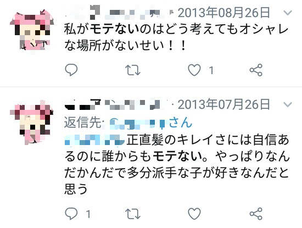302x228 pixels.
Task: Expand options chevron on the 07月26日 tweet
Action: [x=288, y=104]
